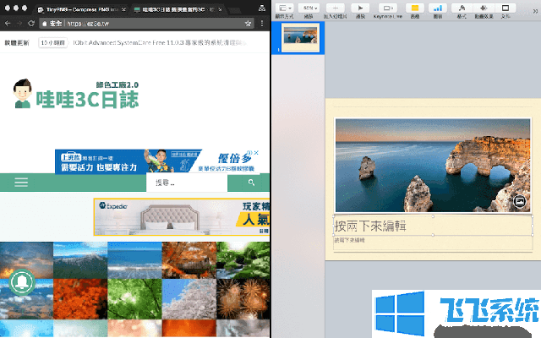
Task: Click the IObit Advanced SystemCare article link
Action: 169,41
